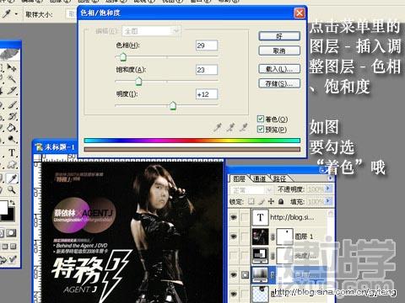Click the layer name 图层 1
Viewport: 405px width, 303px height.
(304, 237)
